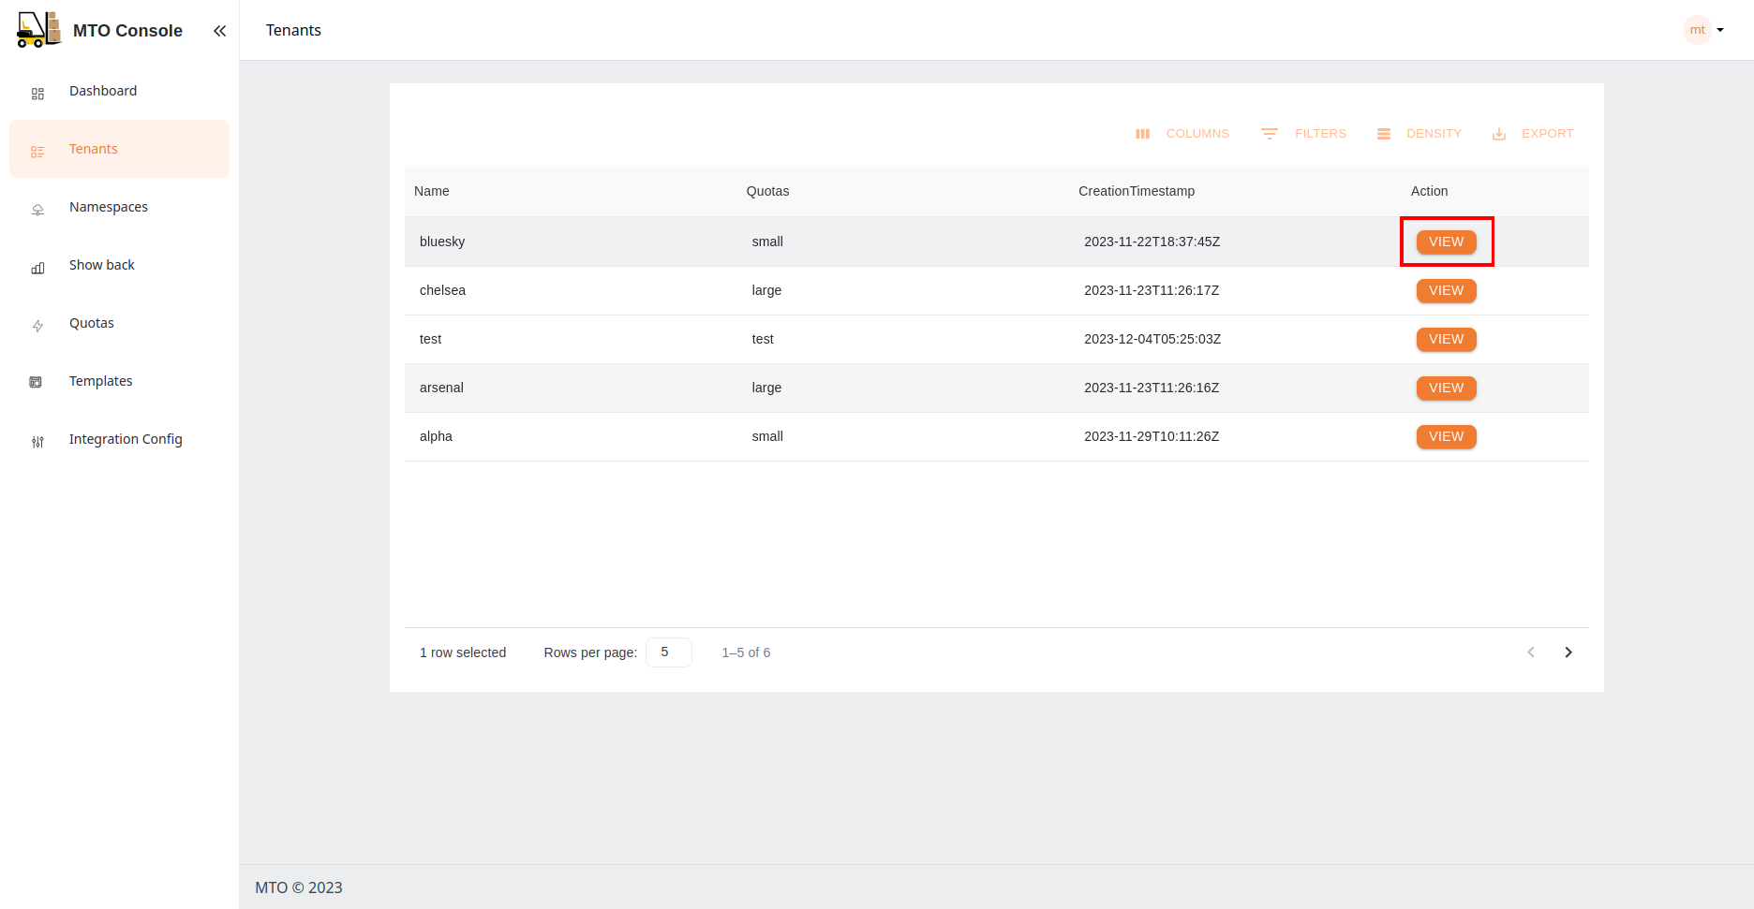Sort by the CreationTimestamp column header
The image size is (1754, 909).
[1136, 191]
